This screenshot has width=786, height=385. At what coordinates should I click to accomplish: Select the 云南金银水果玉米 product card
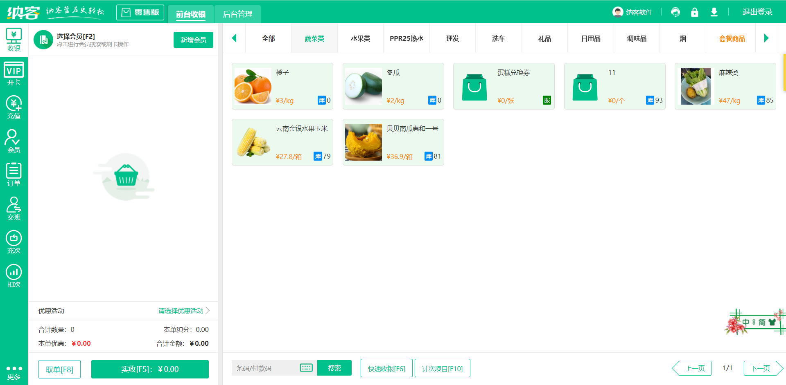click(282, 142)
